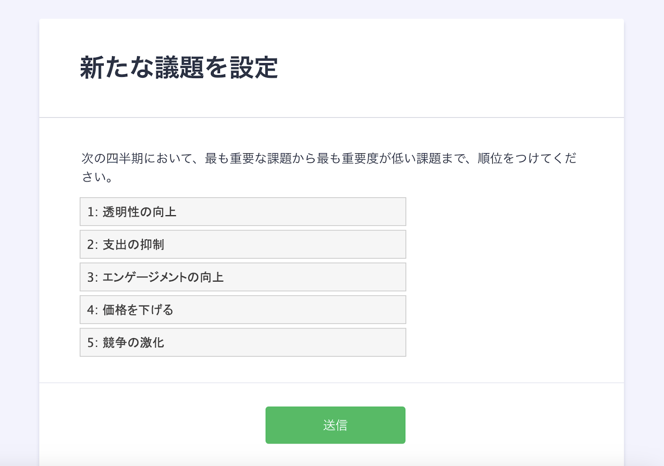Click the number "4:" rank label
Viewport: 664px width, 466px height.
(x=92, y=310)
